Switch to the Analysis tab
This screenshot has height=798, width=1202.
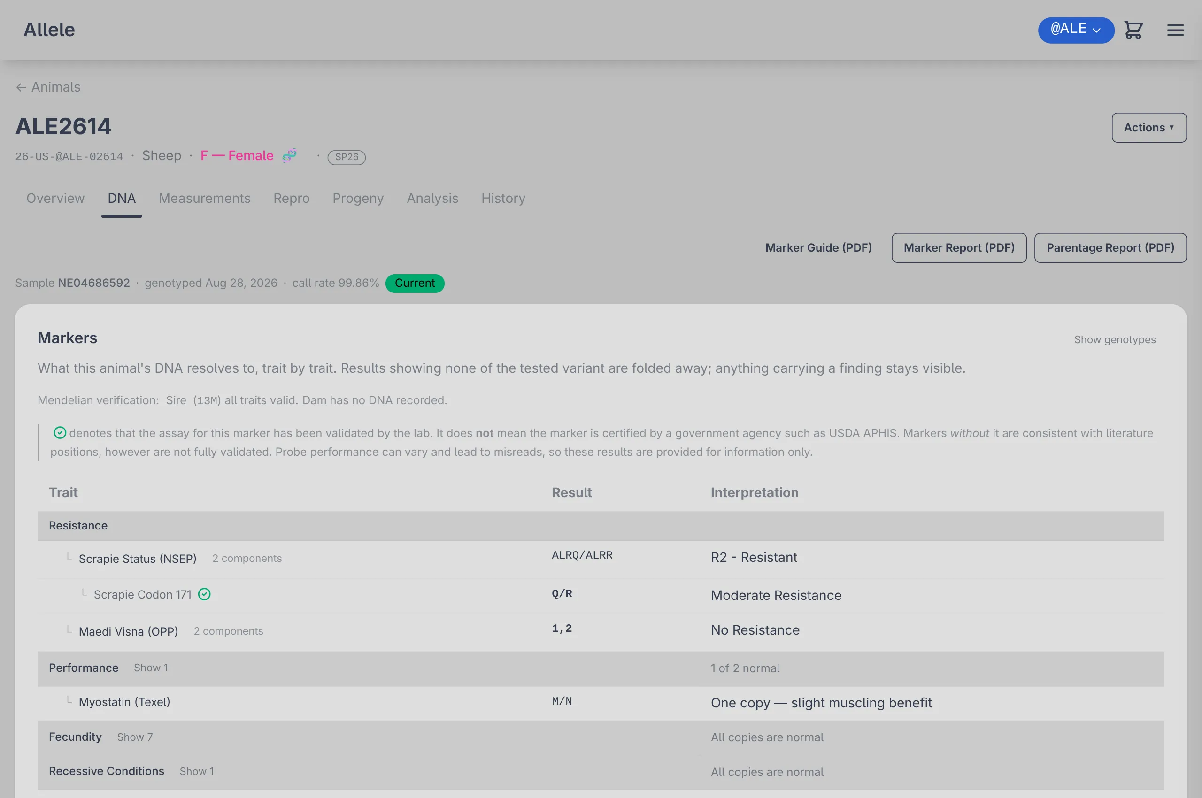[x=432, y=198]
